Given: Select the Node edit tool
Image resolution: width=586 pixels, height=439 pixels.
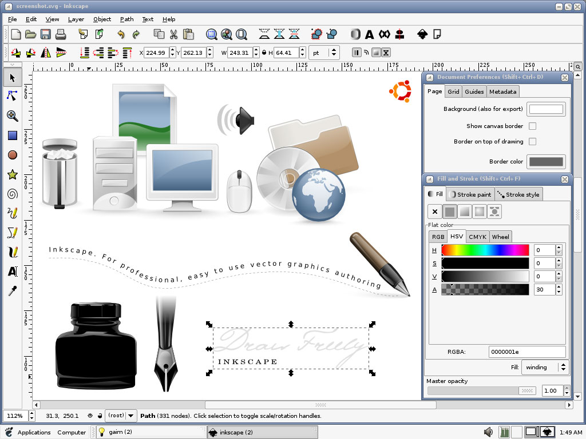Looking at the screenshot, I should click(x=13, y=96).
